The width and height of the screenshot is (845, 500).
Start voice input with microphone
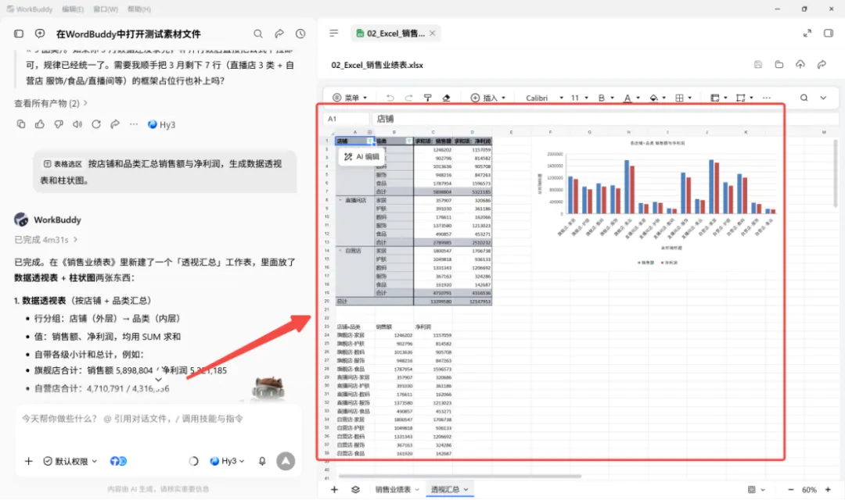262,461
